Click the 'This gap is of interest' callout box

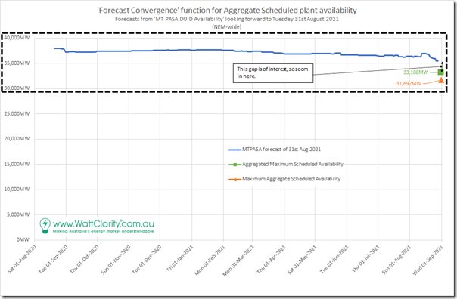point(273,73)
